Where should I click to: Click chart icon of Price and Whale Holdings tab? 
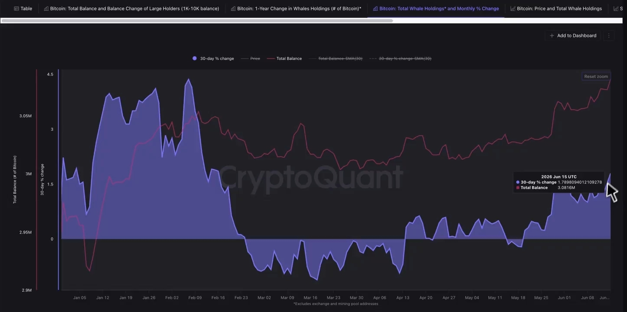pyautogui.click(x=513, y=9)
